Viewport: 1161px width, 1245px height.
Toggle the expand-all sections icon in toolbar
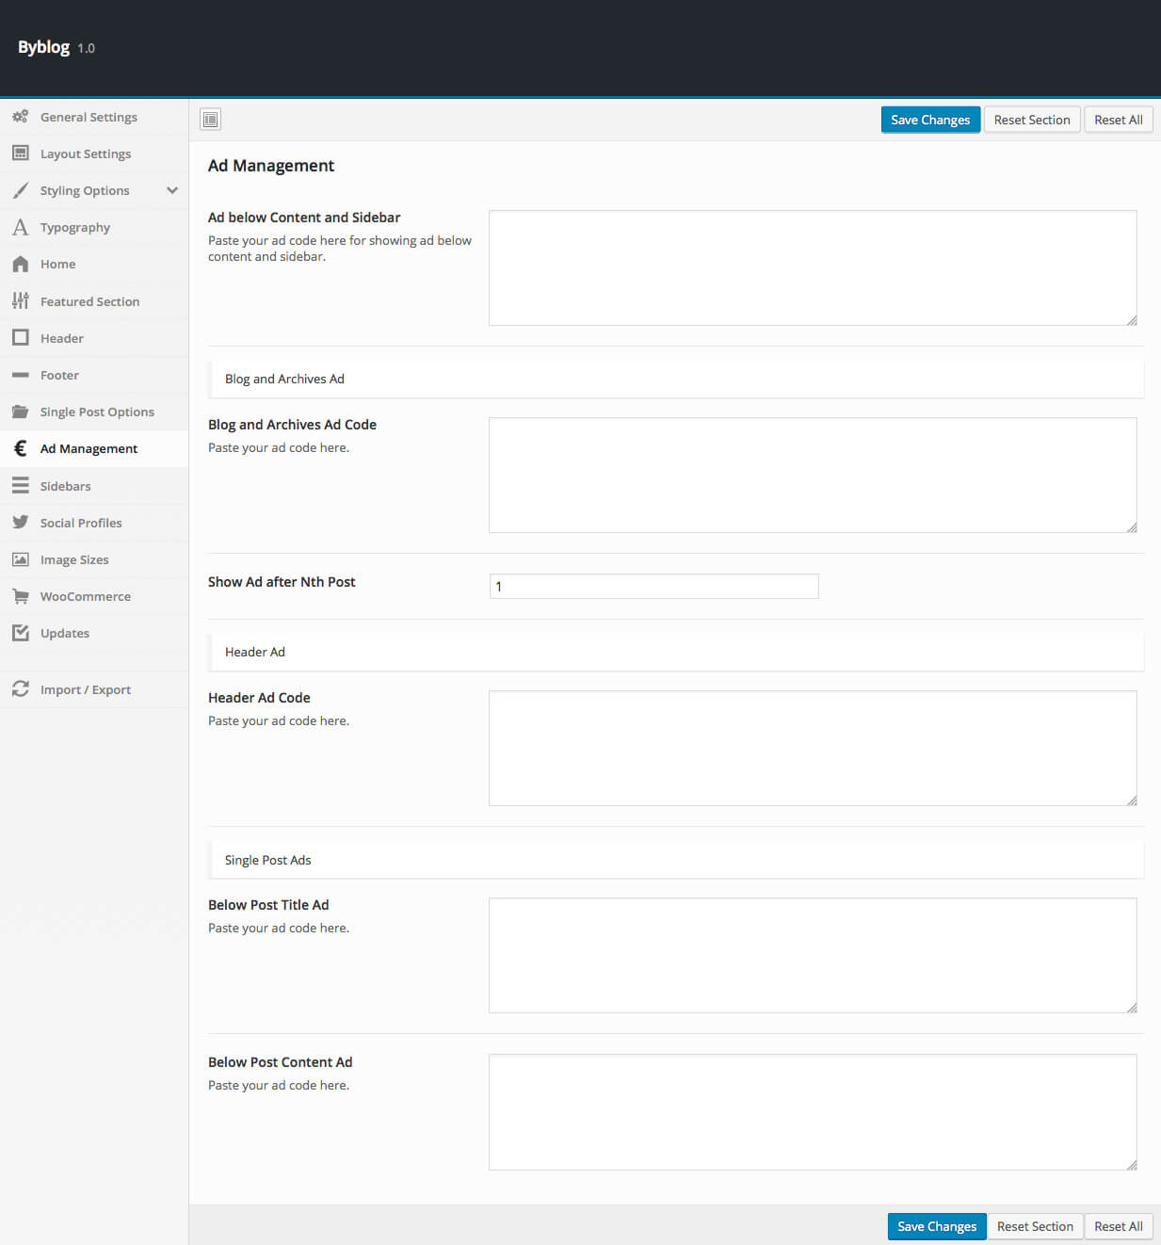(211, 120)
